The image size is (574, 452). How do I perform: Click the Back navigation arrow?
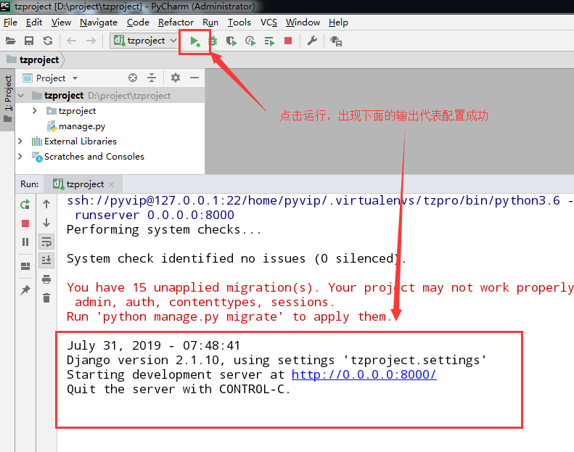[71, 41]
